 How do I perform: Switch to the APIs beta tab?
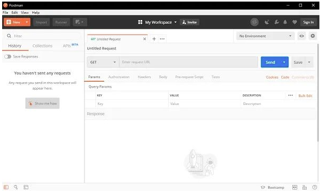tap(70, 45)
